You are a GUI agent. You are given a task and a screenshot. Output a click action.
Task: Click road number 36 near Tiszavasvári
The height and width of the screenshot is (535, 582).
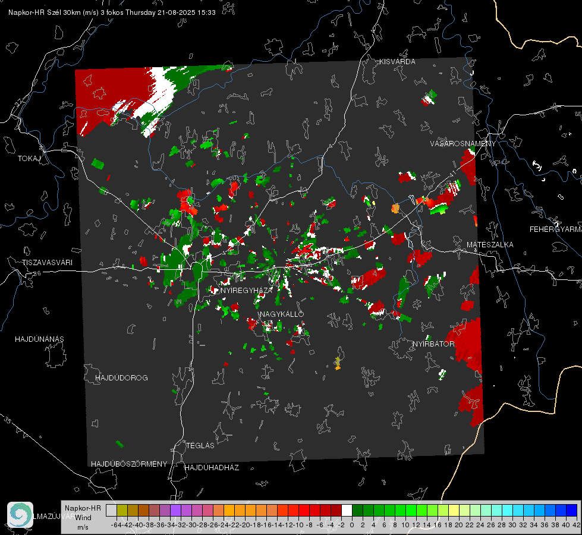click(x=37, y=273)
